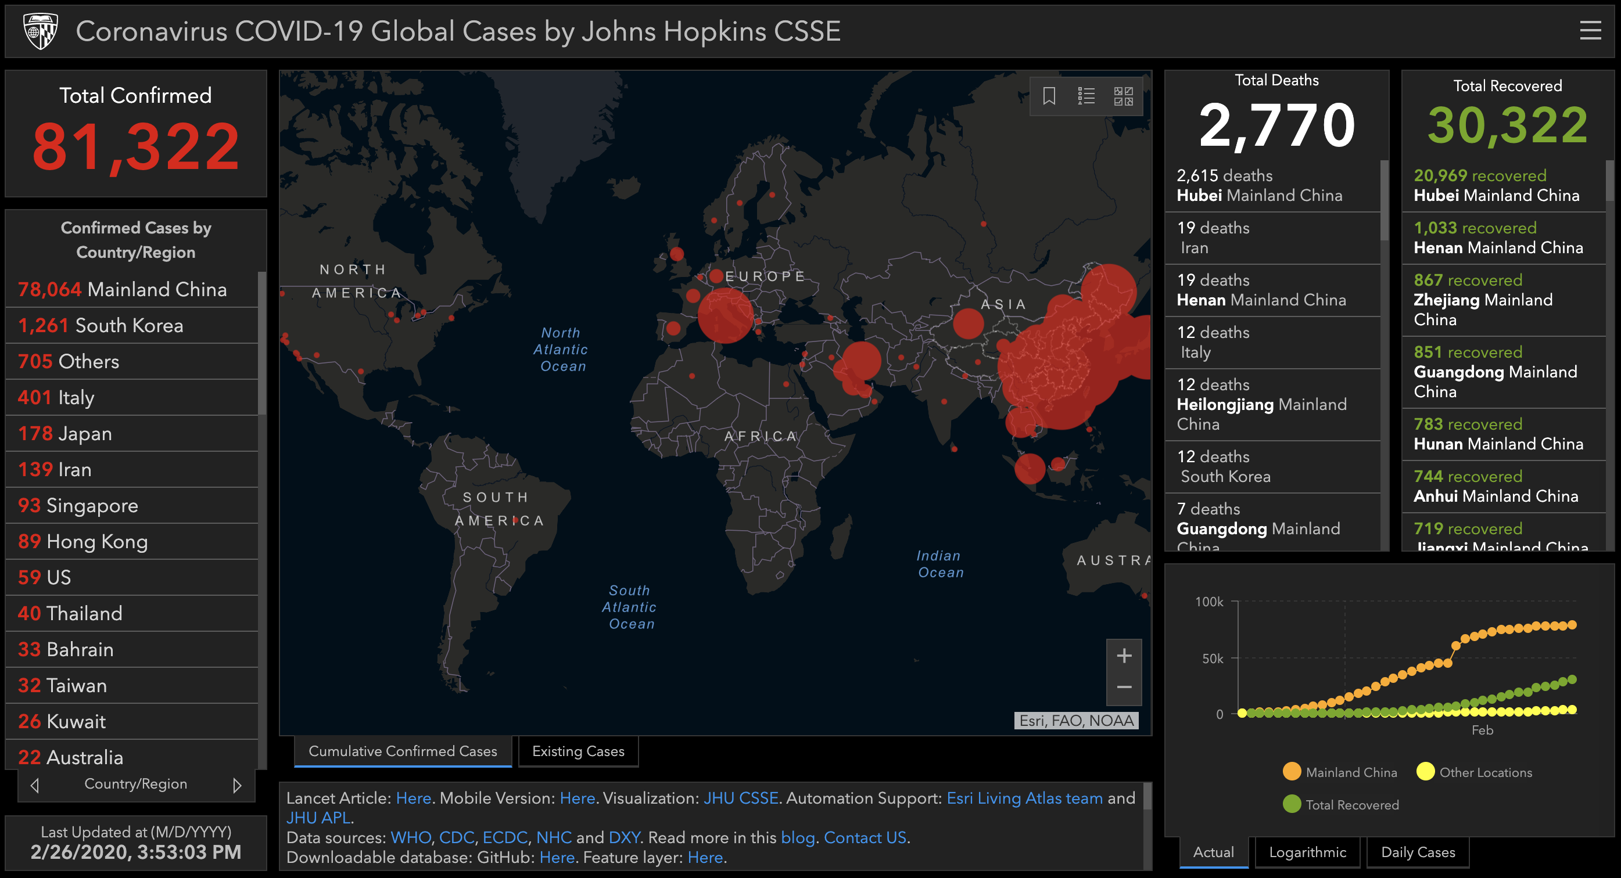
Task: Select 139 Iran row
Action: (x=131, y=469)
